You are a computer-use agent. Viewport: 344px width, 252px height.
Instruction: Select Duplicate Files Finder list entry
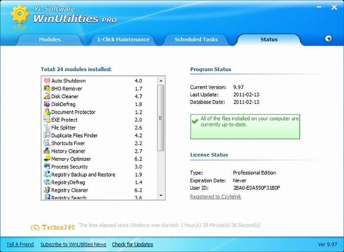tap(74, 135)
